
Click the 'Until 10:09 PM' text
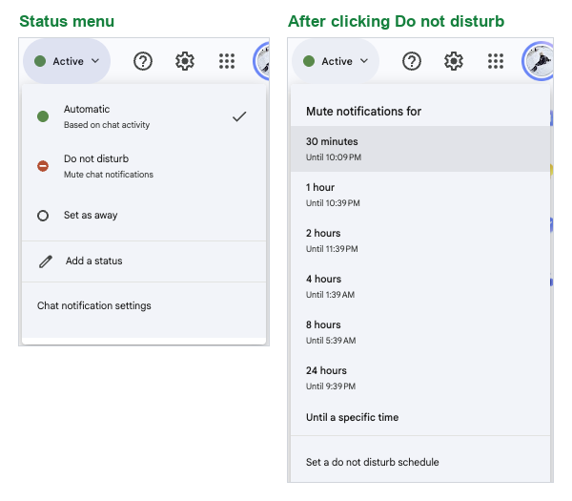pyautogui.click(x=334, y=157)
